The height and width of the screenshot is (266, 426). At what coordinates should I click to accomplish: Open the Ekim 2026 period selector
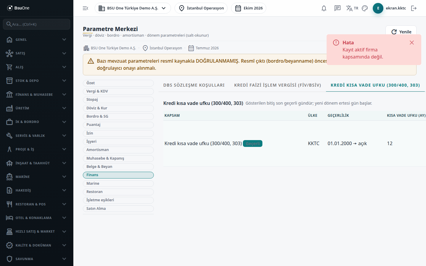point(248,8)
